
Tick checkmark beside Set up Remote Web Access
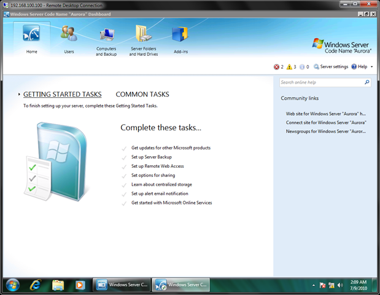124,167
